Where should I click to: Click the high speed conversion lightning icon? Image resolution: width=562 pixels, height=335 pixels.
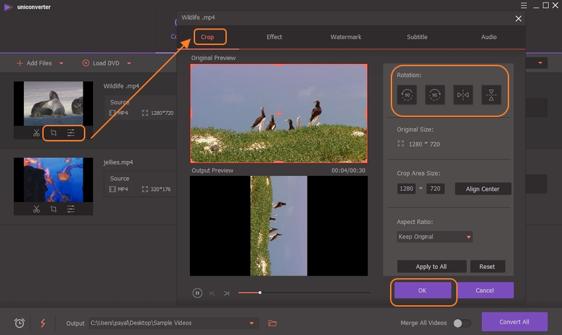[43, 323]
